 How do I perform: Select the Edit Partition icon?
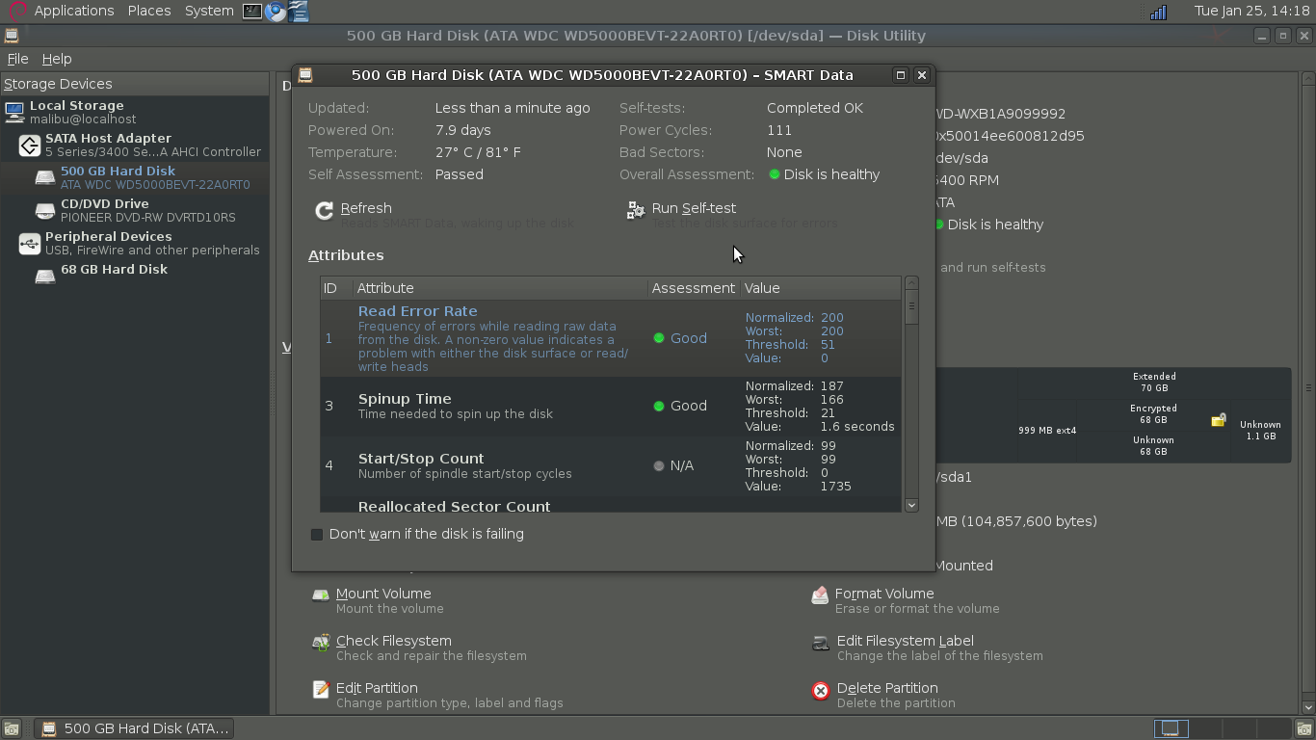pos(322,689)
